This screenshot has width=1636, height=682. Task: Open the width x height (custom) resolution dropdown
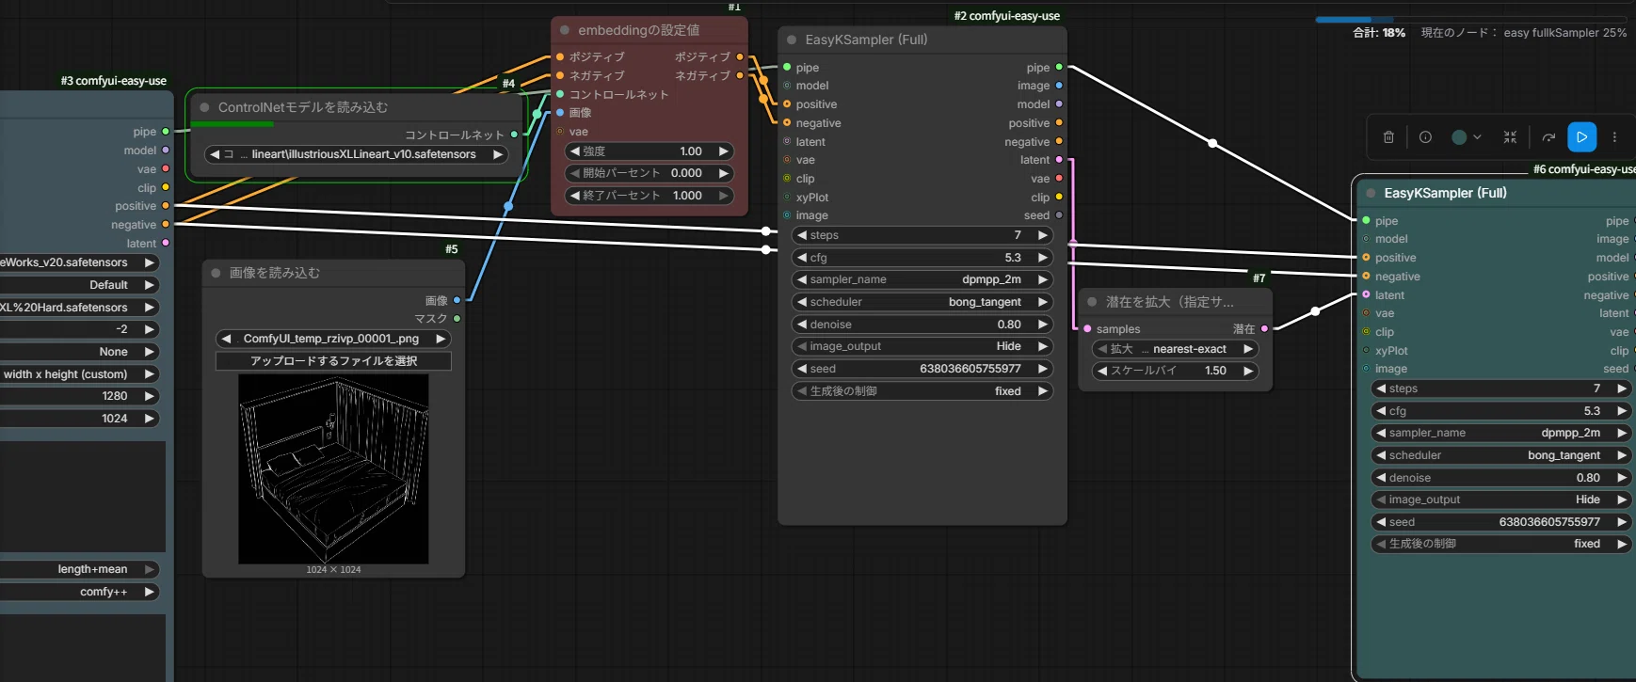tap(79, 374)
